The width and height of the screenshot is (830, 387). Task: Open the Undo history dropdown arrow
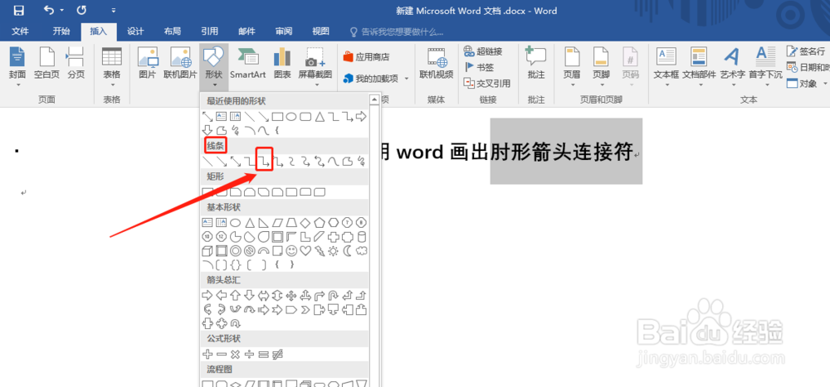click(62, 11)
